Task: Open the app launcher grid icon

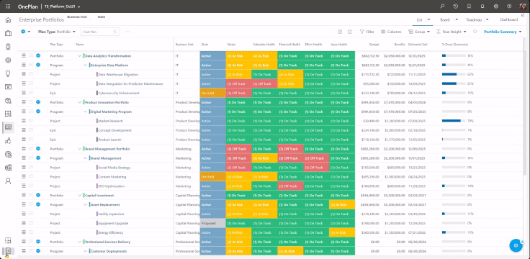Action: 8,6
